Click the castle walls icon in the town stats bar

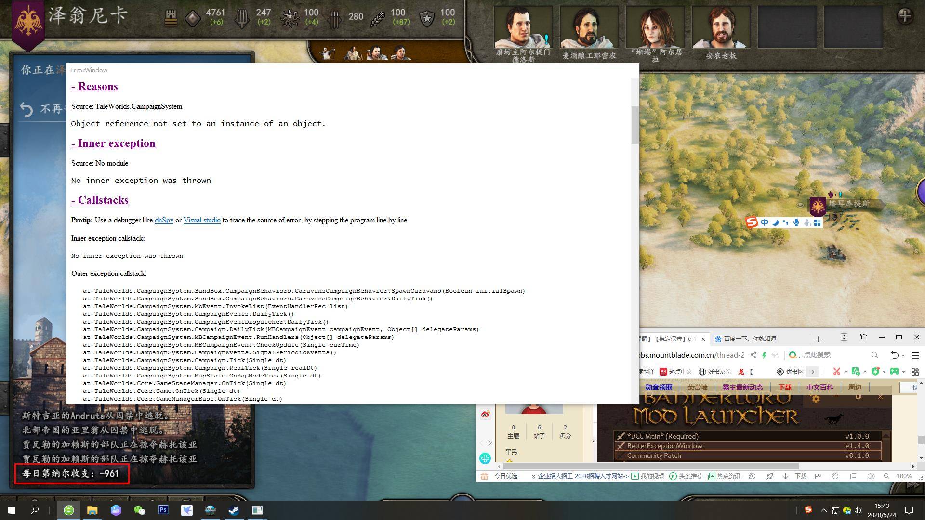point(171,18)
